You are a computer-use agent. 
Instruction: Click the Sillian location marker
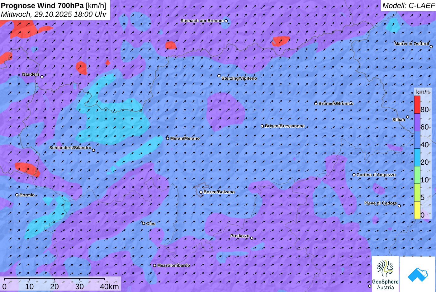click(407, 117)
